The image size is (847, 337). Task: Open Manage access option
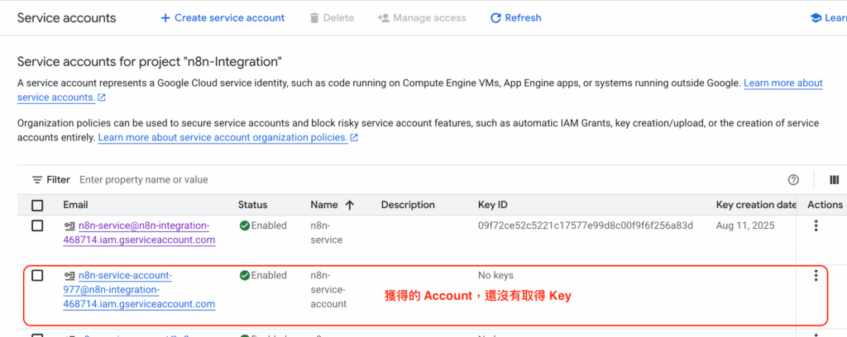(x=421, y=18)
